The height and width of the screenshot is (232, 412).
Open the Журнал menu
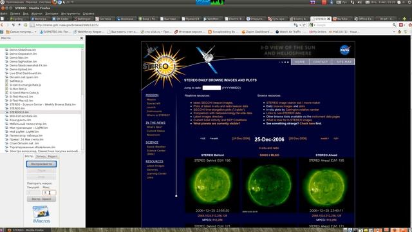37,14
